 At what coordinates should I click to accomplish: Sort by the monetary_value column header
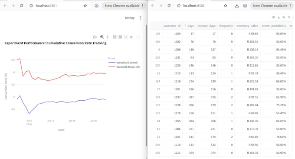[247, 26]
